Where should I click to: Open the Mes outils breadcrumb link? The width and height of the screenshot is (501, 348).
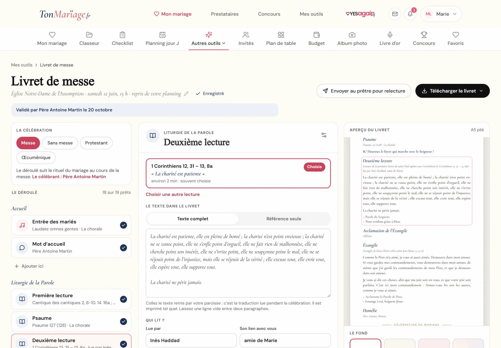coord(22,65)
